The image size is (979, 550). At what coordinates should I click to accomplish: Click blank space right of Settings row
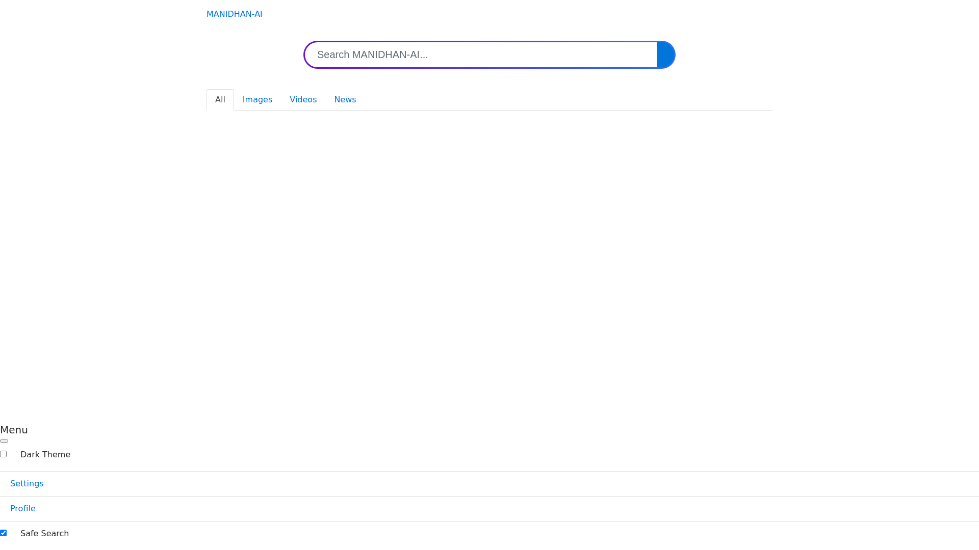510,484
